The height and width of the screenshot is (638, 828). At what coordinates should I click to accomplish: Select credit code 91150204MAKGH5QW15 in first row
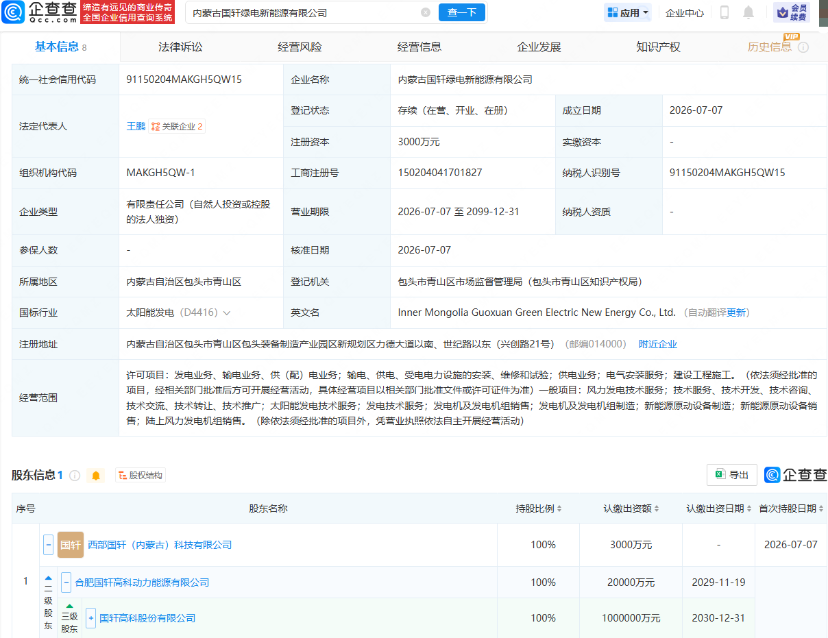[x=184, y=79]
